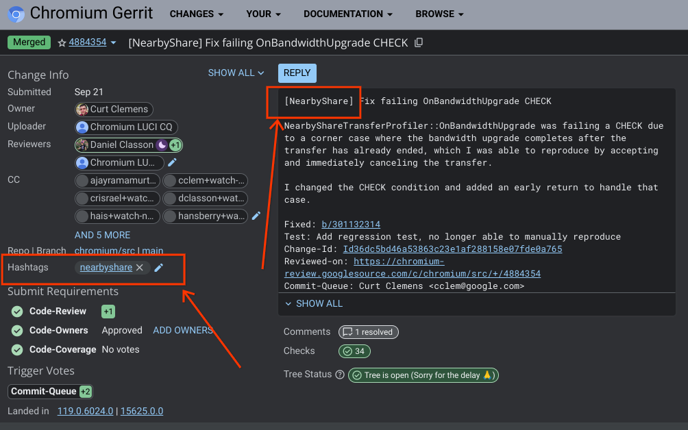Click the Reply button

tap(297, 73)
